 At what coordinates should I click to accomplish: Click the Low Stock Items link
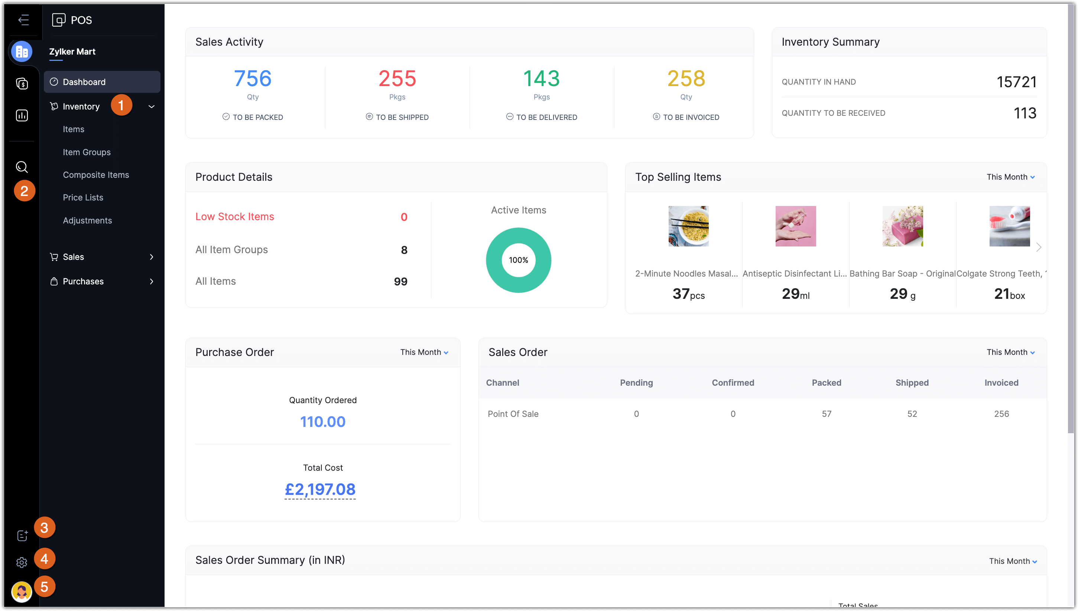(x=234, y=216)
